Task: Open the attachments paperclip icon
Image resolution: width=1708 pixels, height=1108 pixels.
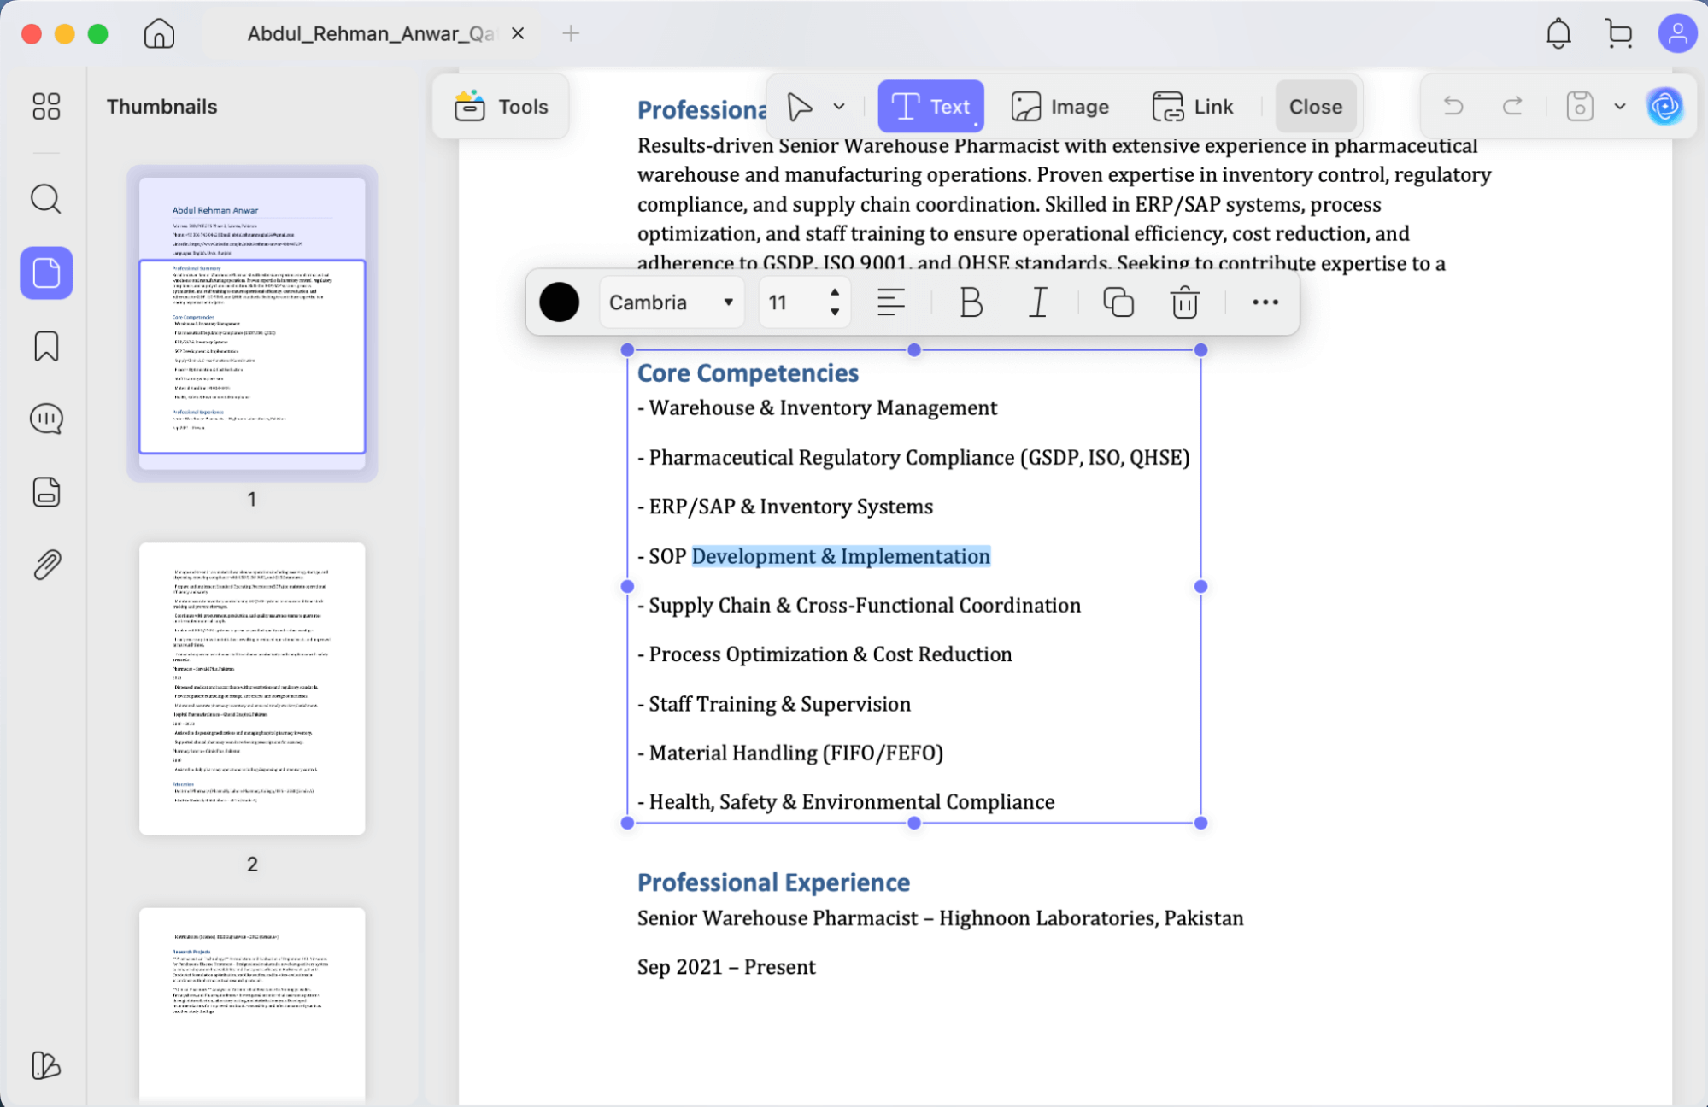Action: [x=46, y=565]
